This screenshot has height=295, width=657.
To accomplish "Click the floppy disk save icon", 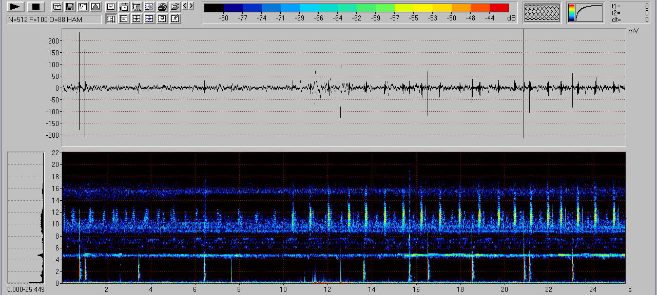I will coord(70,7).
